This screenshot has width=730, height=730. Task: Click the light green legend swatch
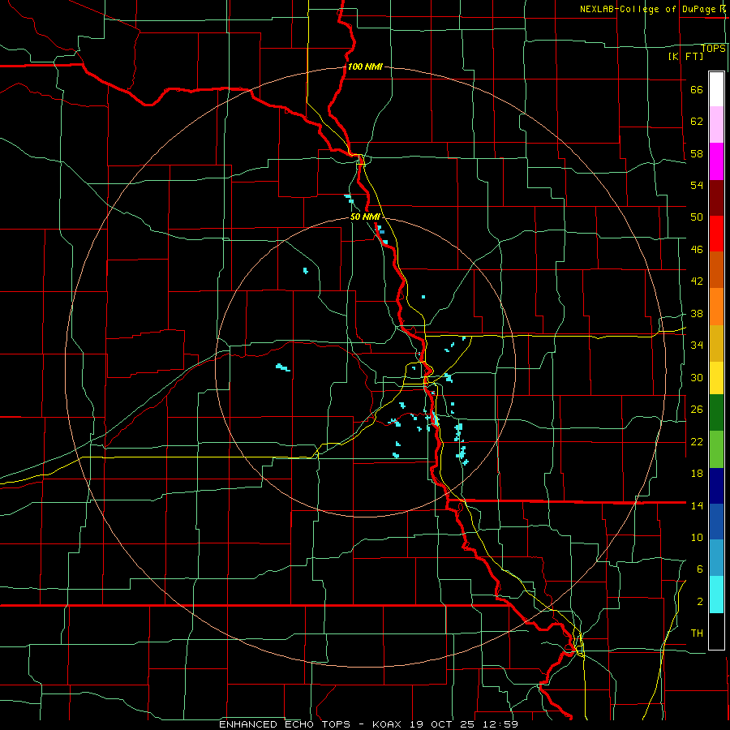click(716, 449)
